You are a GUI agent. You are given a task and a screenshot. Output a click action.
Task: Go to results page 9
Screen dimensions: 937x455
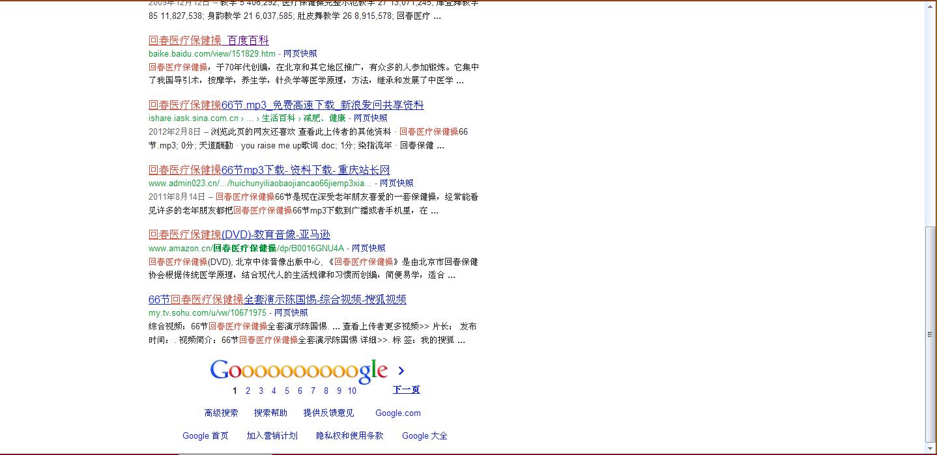tap(339, 391)
